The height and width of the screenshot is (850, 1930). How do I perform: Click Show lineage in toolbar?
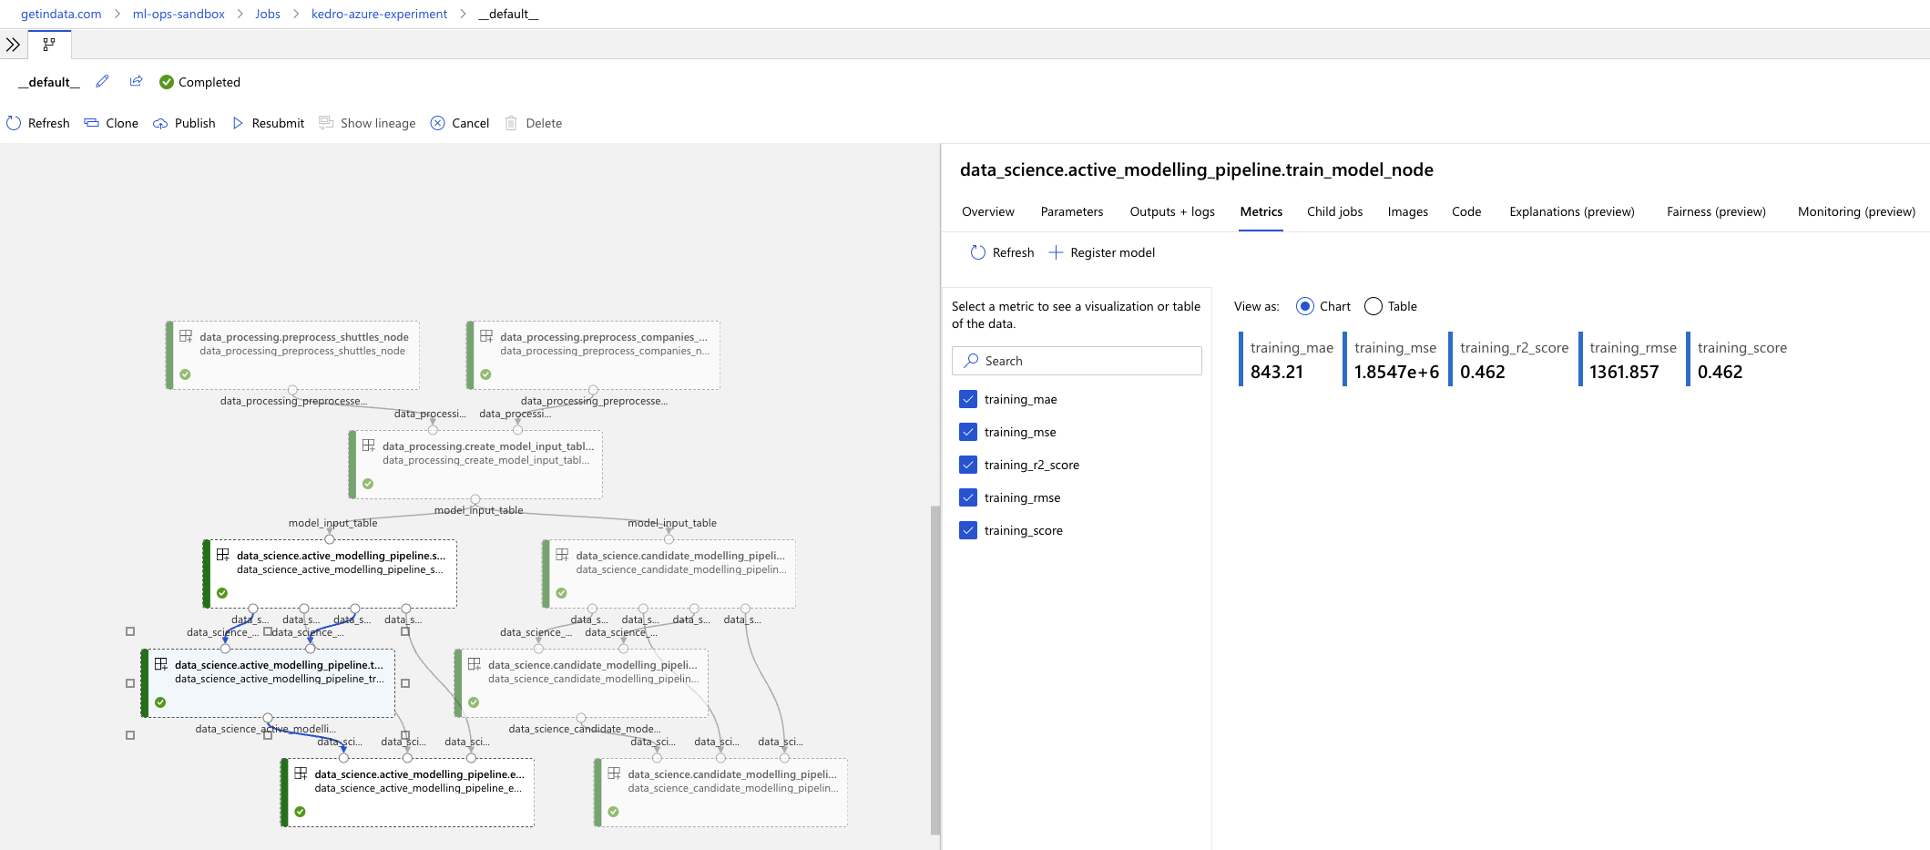pyautogui.click(x=367, y=123)
